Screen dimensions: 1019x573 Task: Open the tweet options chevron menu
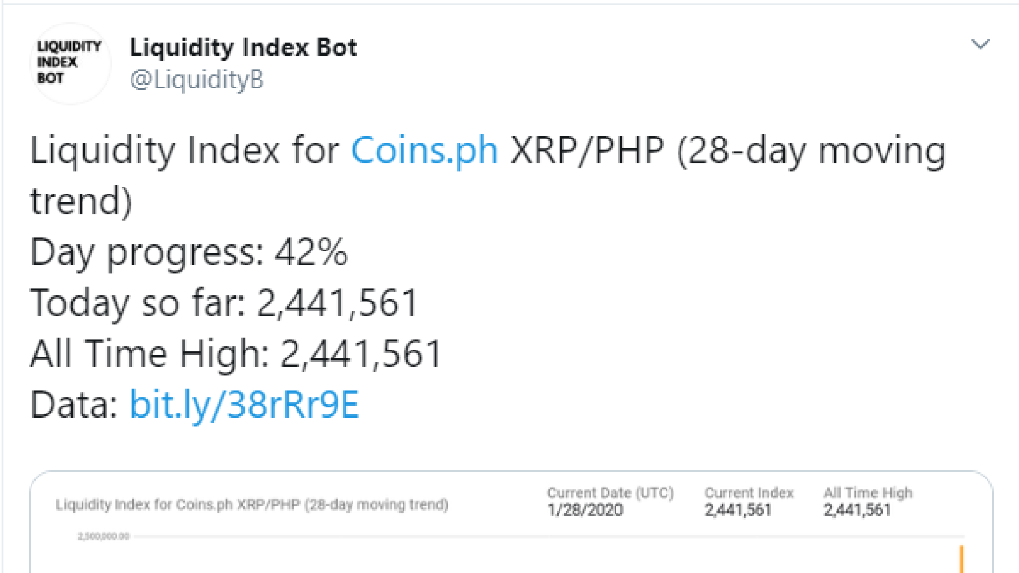980,44
